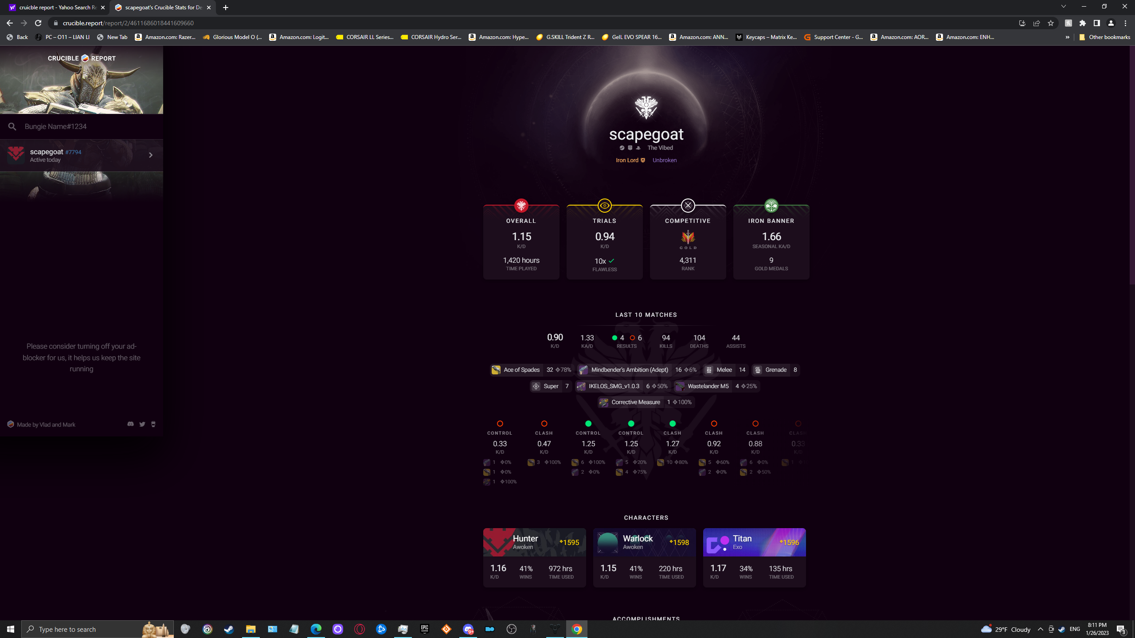Open hidden icons in the system tray

[x=1041, y=629]
